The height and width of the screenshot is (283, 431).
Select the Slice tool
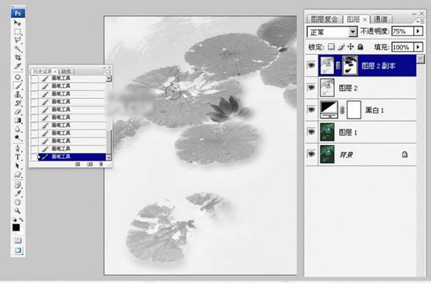17,66
